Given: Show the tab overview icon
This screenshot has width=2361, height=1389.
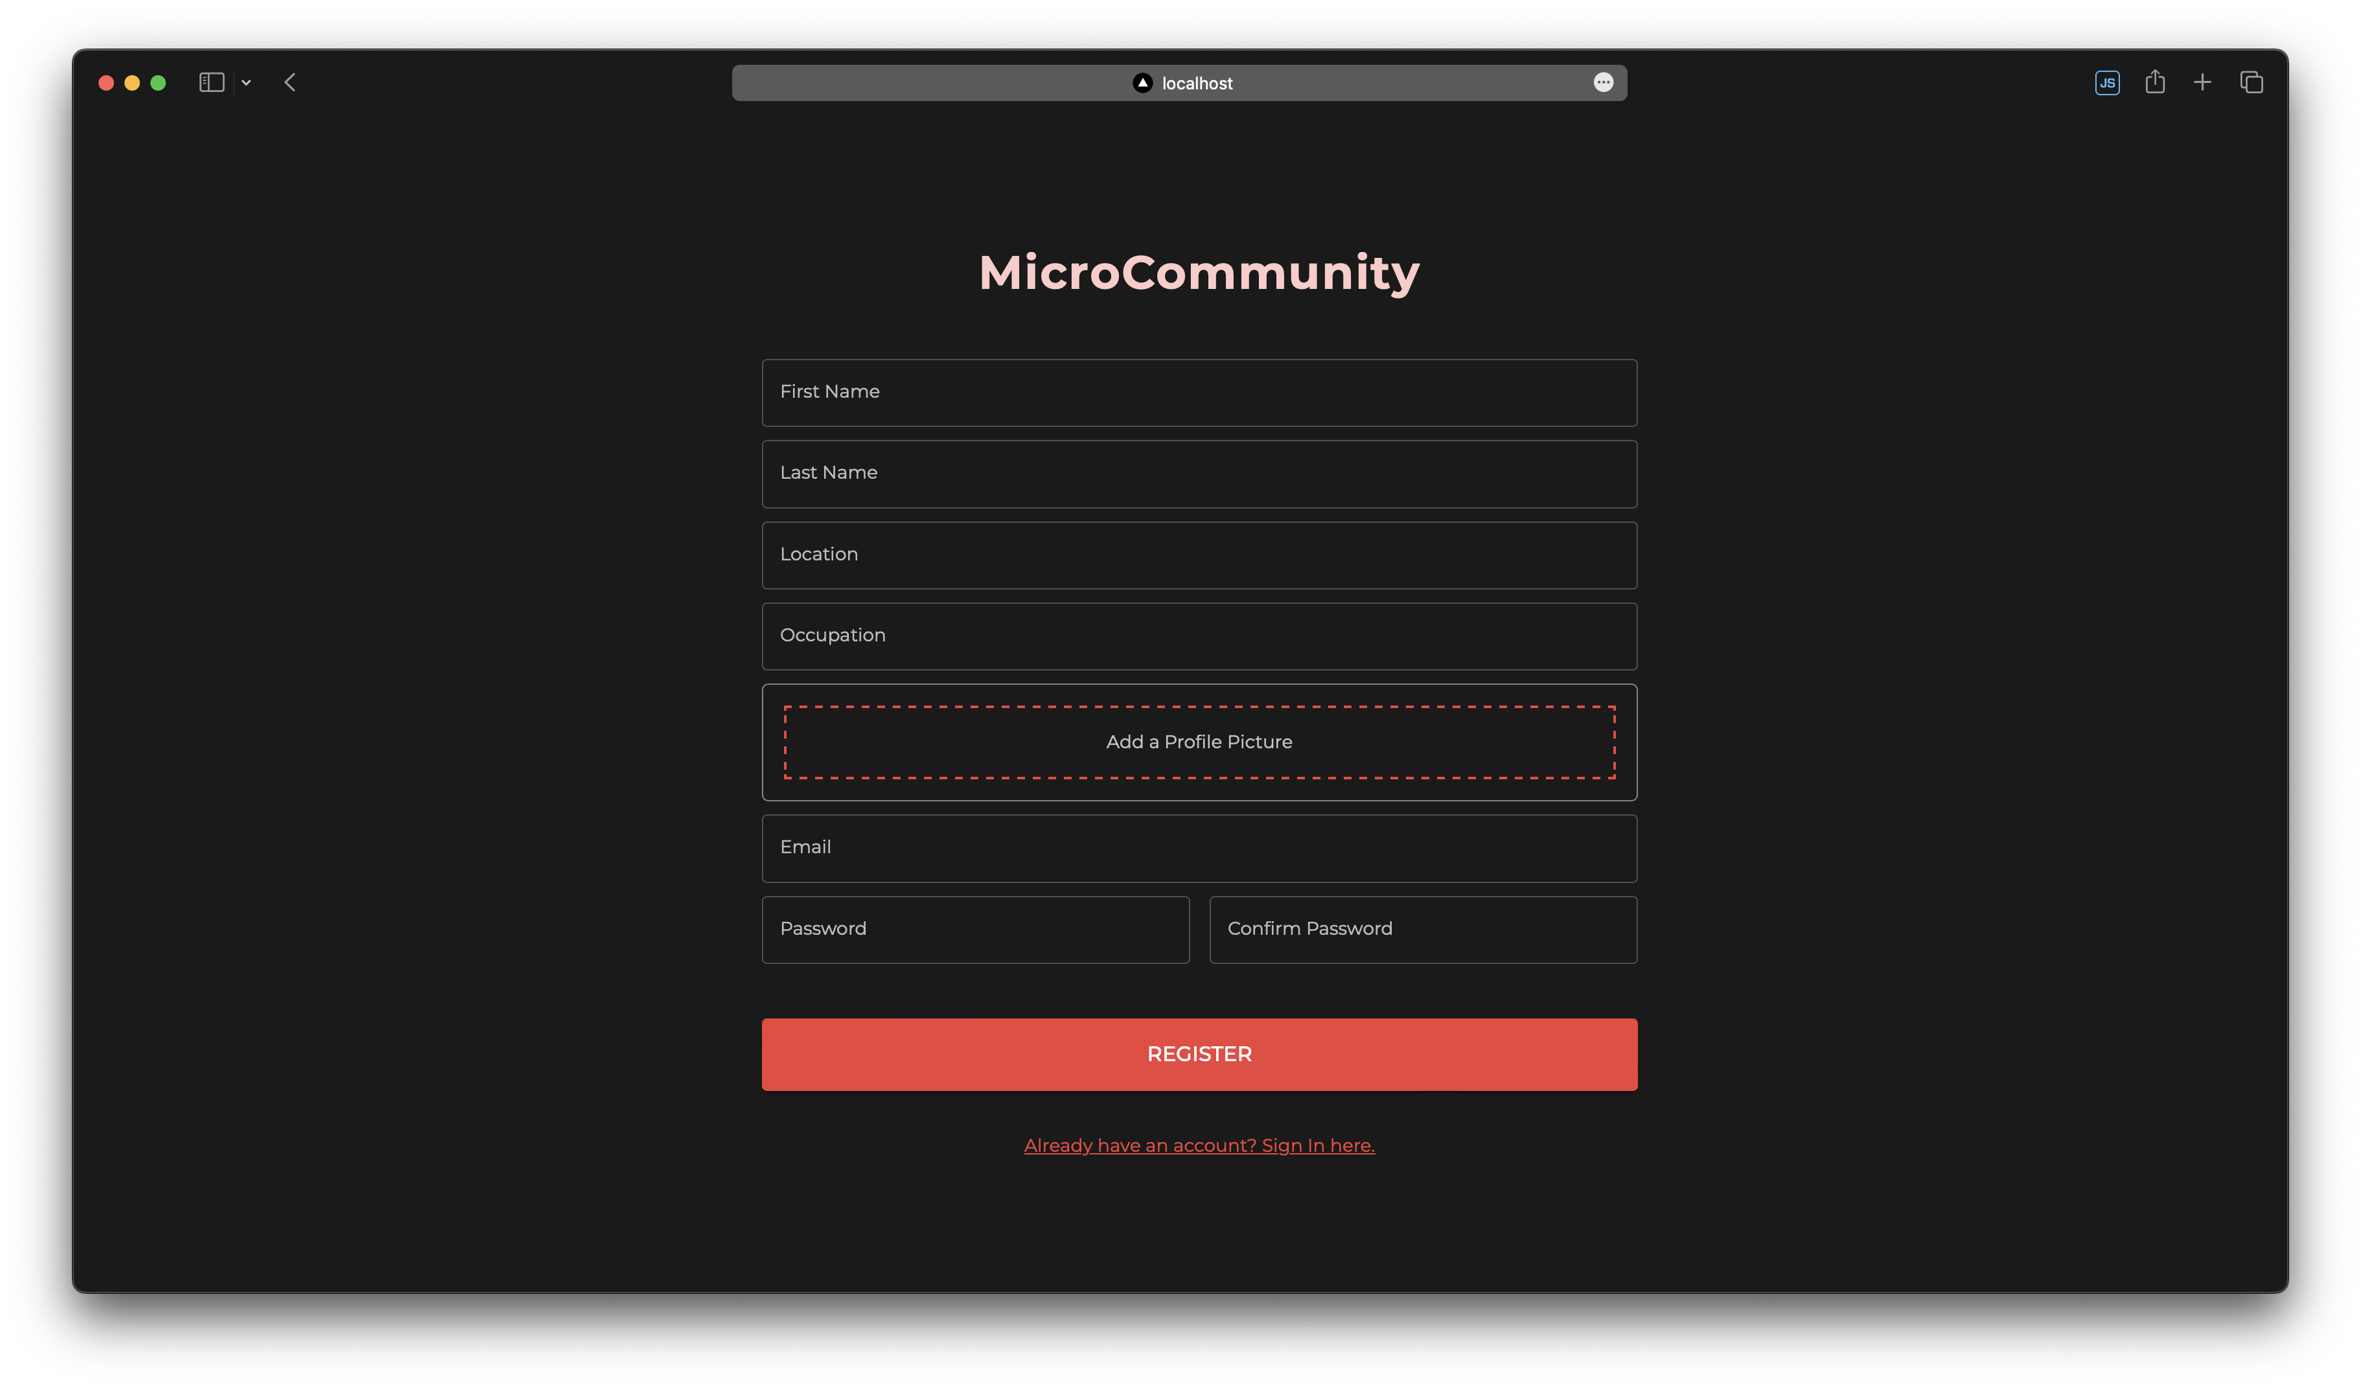Looking at the screenshot, I should tap(2252, 82).
